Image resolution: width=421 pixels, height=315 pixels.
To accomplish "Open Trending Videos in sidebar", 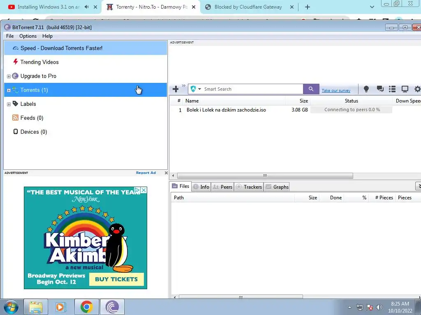I will (x=39, y=62).
